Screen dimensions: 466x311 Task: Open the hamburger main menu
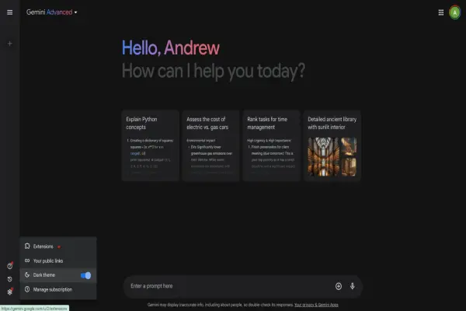9,12
